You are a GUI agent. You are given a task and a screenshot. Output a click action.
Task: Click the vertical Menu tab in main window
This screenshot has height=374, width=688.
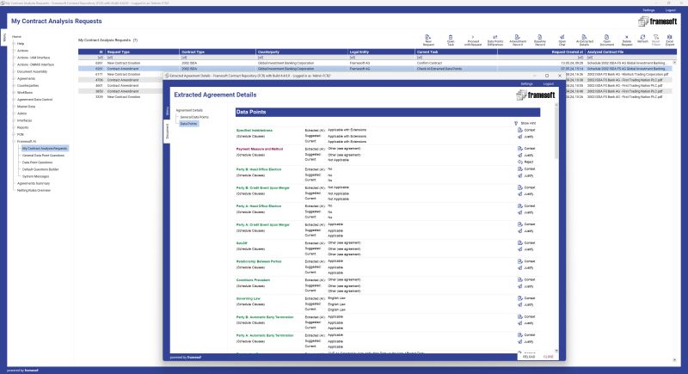[x=4, y=38]
